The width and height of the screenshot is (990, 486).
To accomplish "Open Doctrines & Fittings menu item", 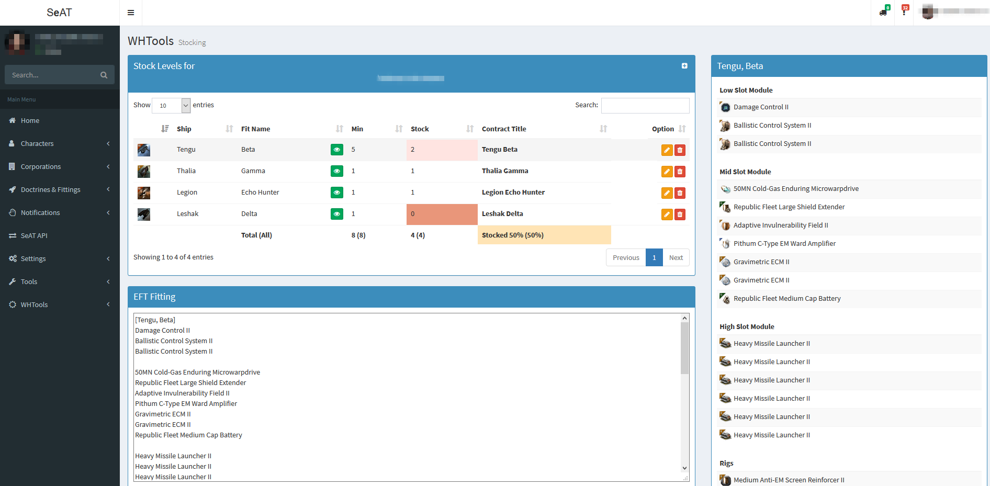I will tap(60, 189).
